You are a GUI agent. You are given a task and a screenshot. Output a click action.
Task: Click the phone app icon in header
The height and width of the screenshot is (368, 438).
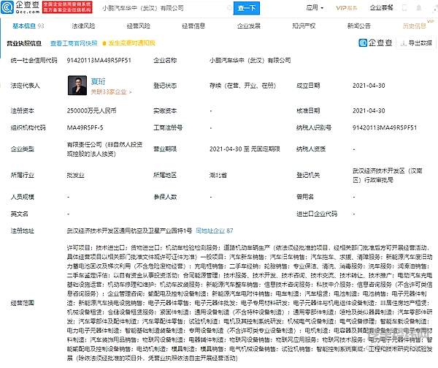point(404,8)
